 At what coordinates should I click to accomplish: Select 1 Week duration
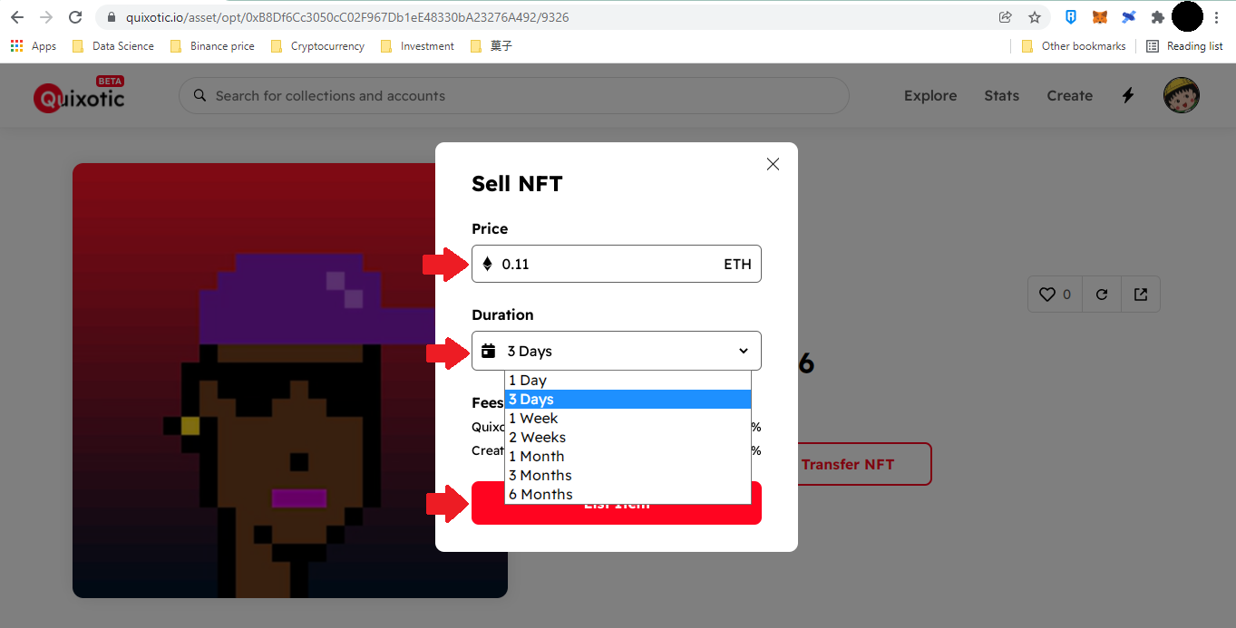[628, 419]
